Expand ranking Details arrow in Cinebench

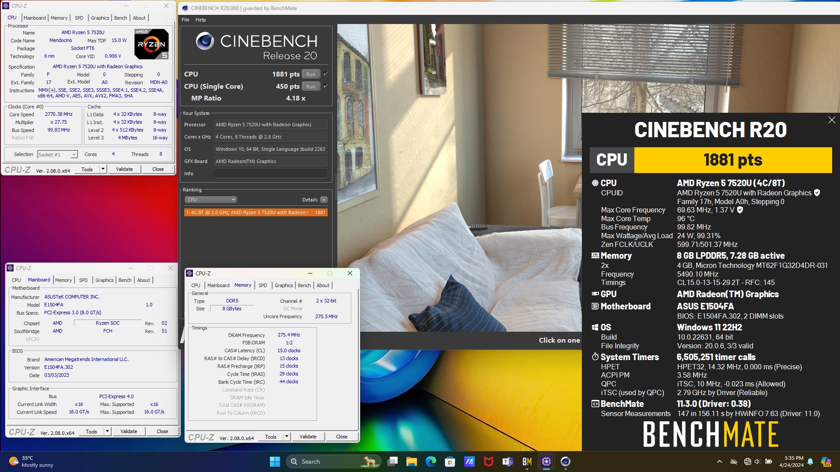click(324, 200)
